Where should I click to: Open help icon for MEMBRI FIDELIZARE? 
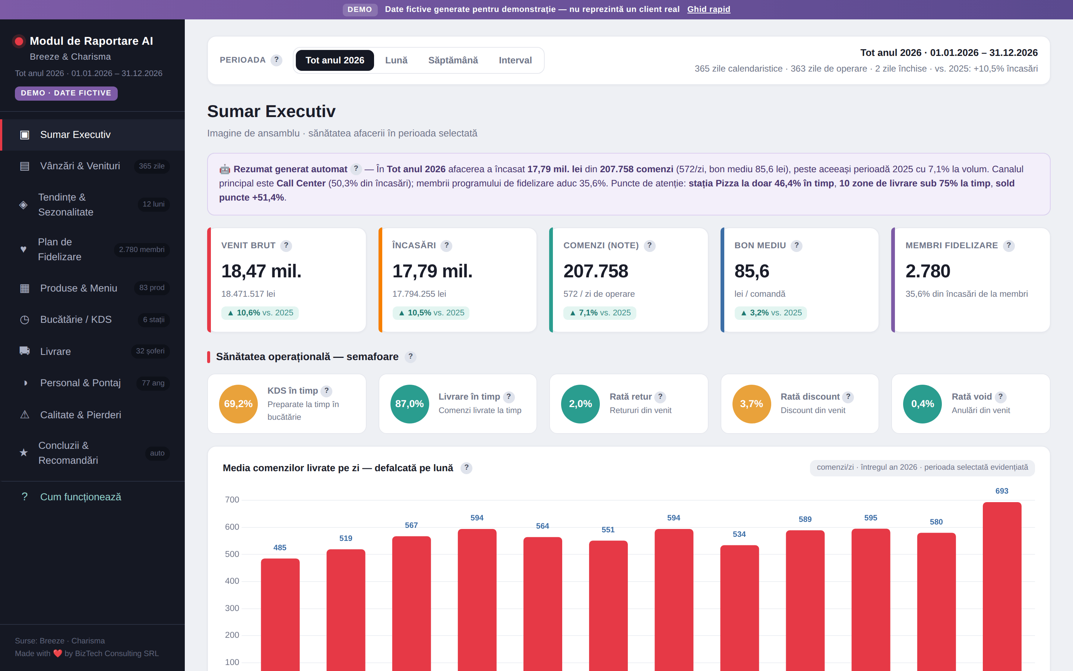pyautogui.click(x=1009, y=245)
